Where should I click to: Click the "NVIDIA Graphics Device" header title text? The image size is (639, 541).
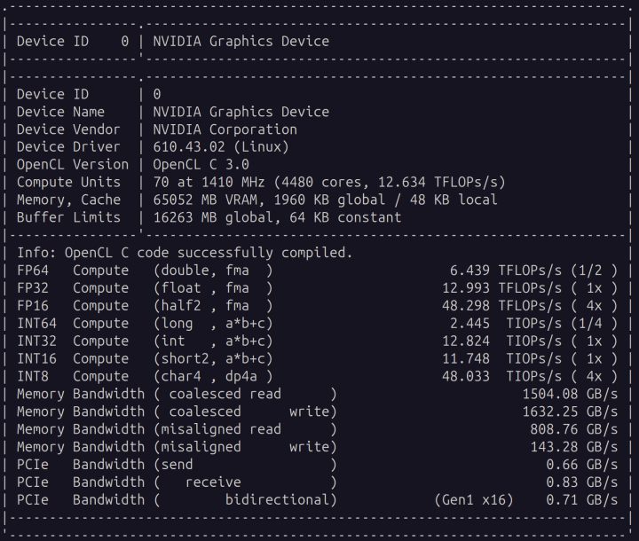click(x=241, y=41)
